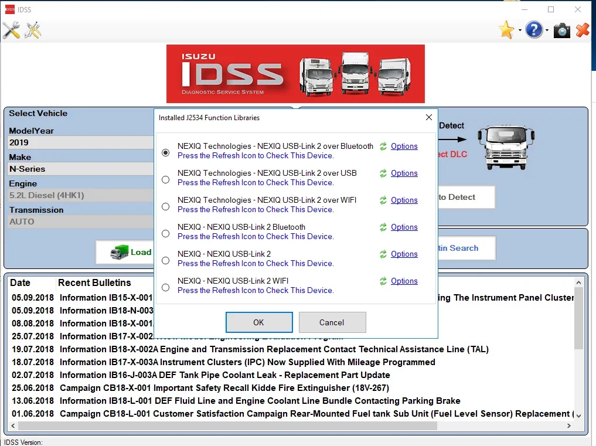Select bulletin row IB18-N-003

82,310
